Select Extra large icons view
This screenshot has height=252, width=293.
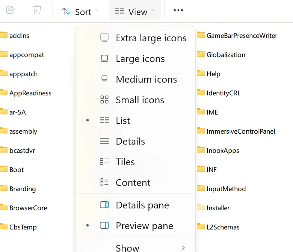click(135, 38)
